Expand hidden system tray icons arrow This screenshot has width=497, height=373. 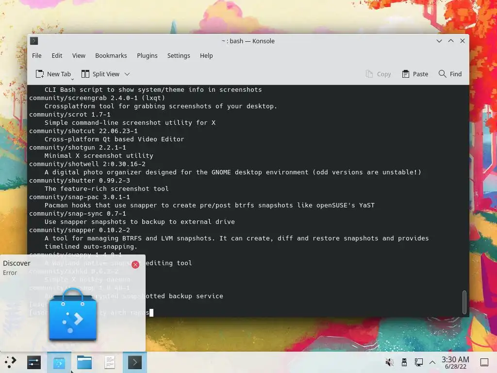(432, 362)
